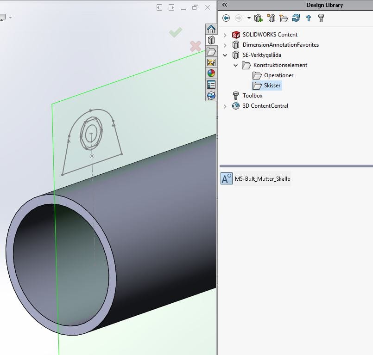
Task: Open the View Palette tab
Action: click(x=211, y=62)
